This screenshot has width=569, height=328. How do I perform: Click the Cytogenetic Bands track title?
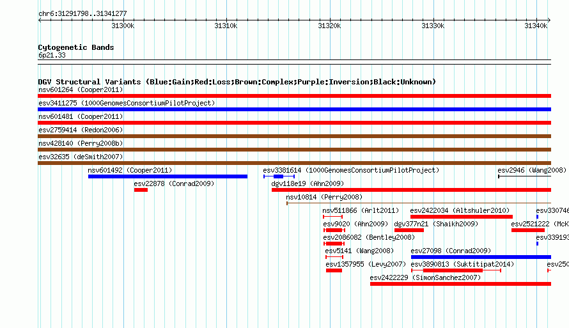pyautogui.click(x=76, y=47)
